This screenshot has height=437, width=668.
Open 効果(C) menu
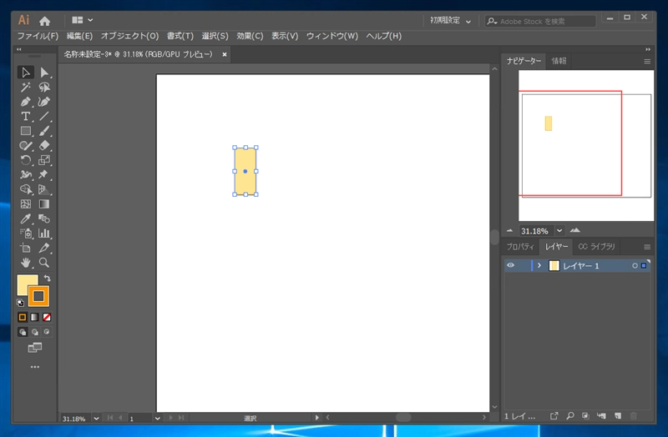point(250,36)
